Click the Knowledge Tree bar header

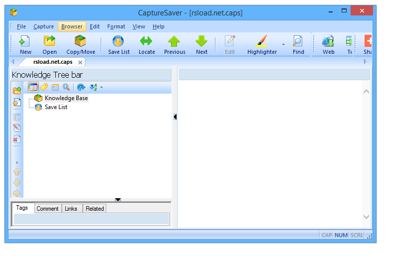coord(91,75)
